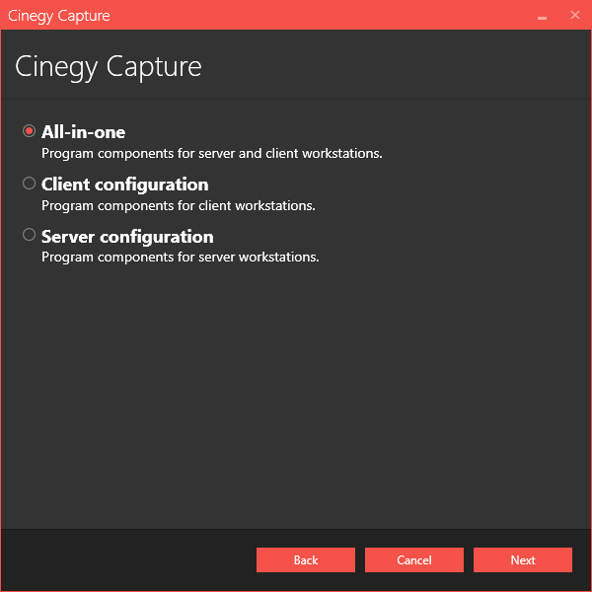Select the All-in-one radio button

click(x=30, y=131)
